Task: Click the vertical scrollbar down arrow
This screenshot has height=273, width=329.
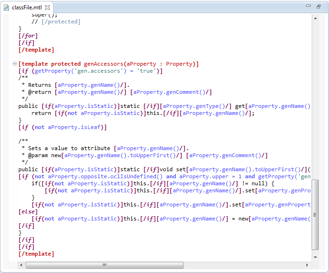Action: (x=315, y=257)
